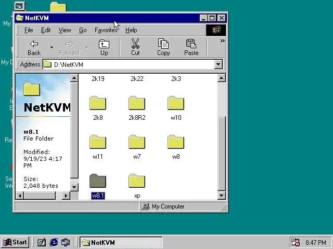Click the 2k19 folder label
The width and height of the screenshot is (333, 249).
coord(98,79)
